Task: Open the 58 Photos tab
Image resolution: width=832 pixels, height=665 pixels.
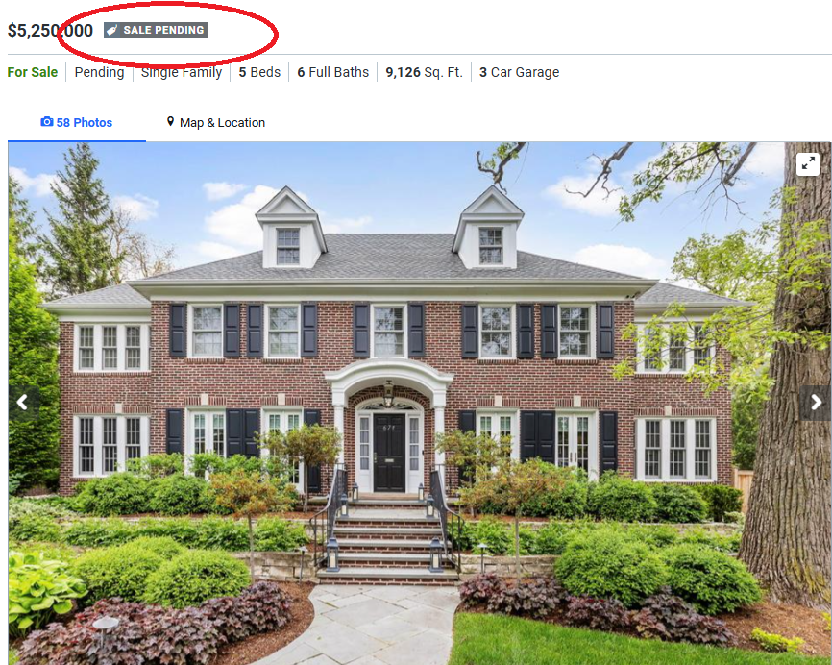Action: coord(77,123)
